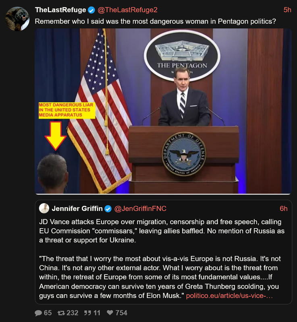Enlarge the Pentagon briefing image
The width and height of the screenshot is (297, 322).
coord(163,111)
